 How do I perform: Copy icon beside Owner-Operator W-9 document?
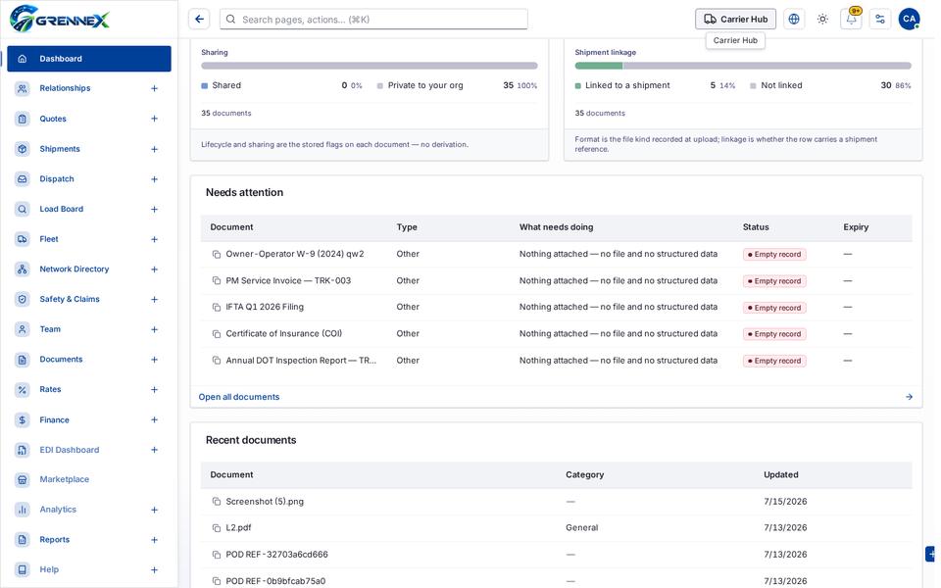(x=217, y=255)
